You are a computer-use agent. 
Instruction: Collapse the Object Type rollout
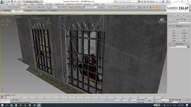pyautogui.click(x=179, y=26)
